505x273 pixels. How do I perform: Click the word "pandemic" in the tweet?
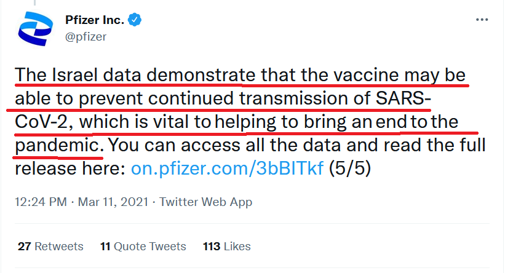pyautogui.click(x=59, y=145)
